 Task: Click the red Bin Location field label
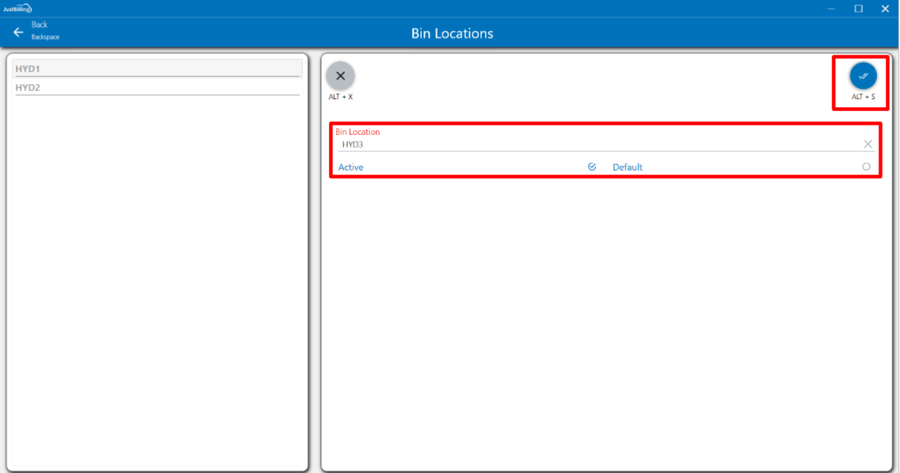(357, 132)
